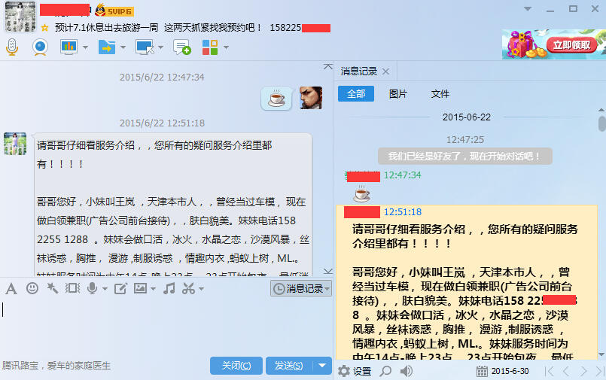This screenshot has width=606, height=380.
Task: Start a voice call with microphone icon
Action: tap(12, 47)
